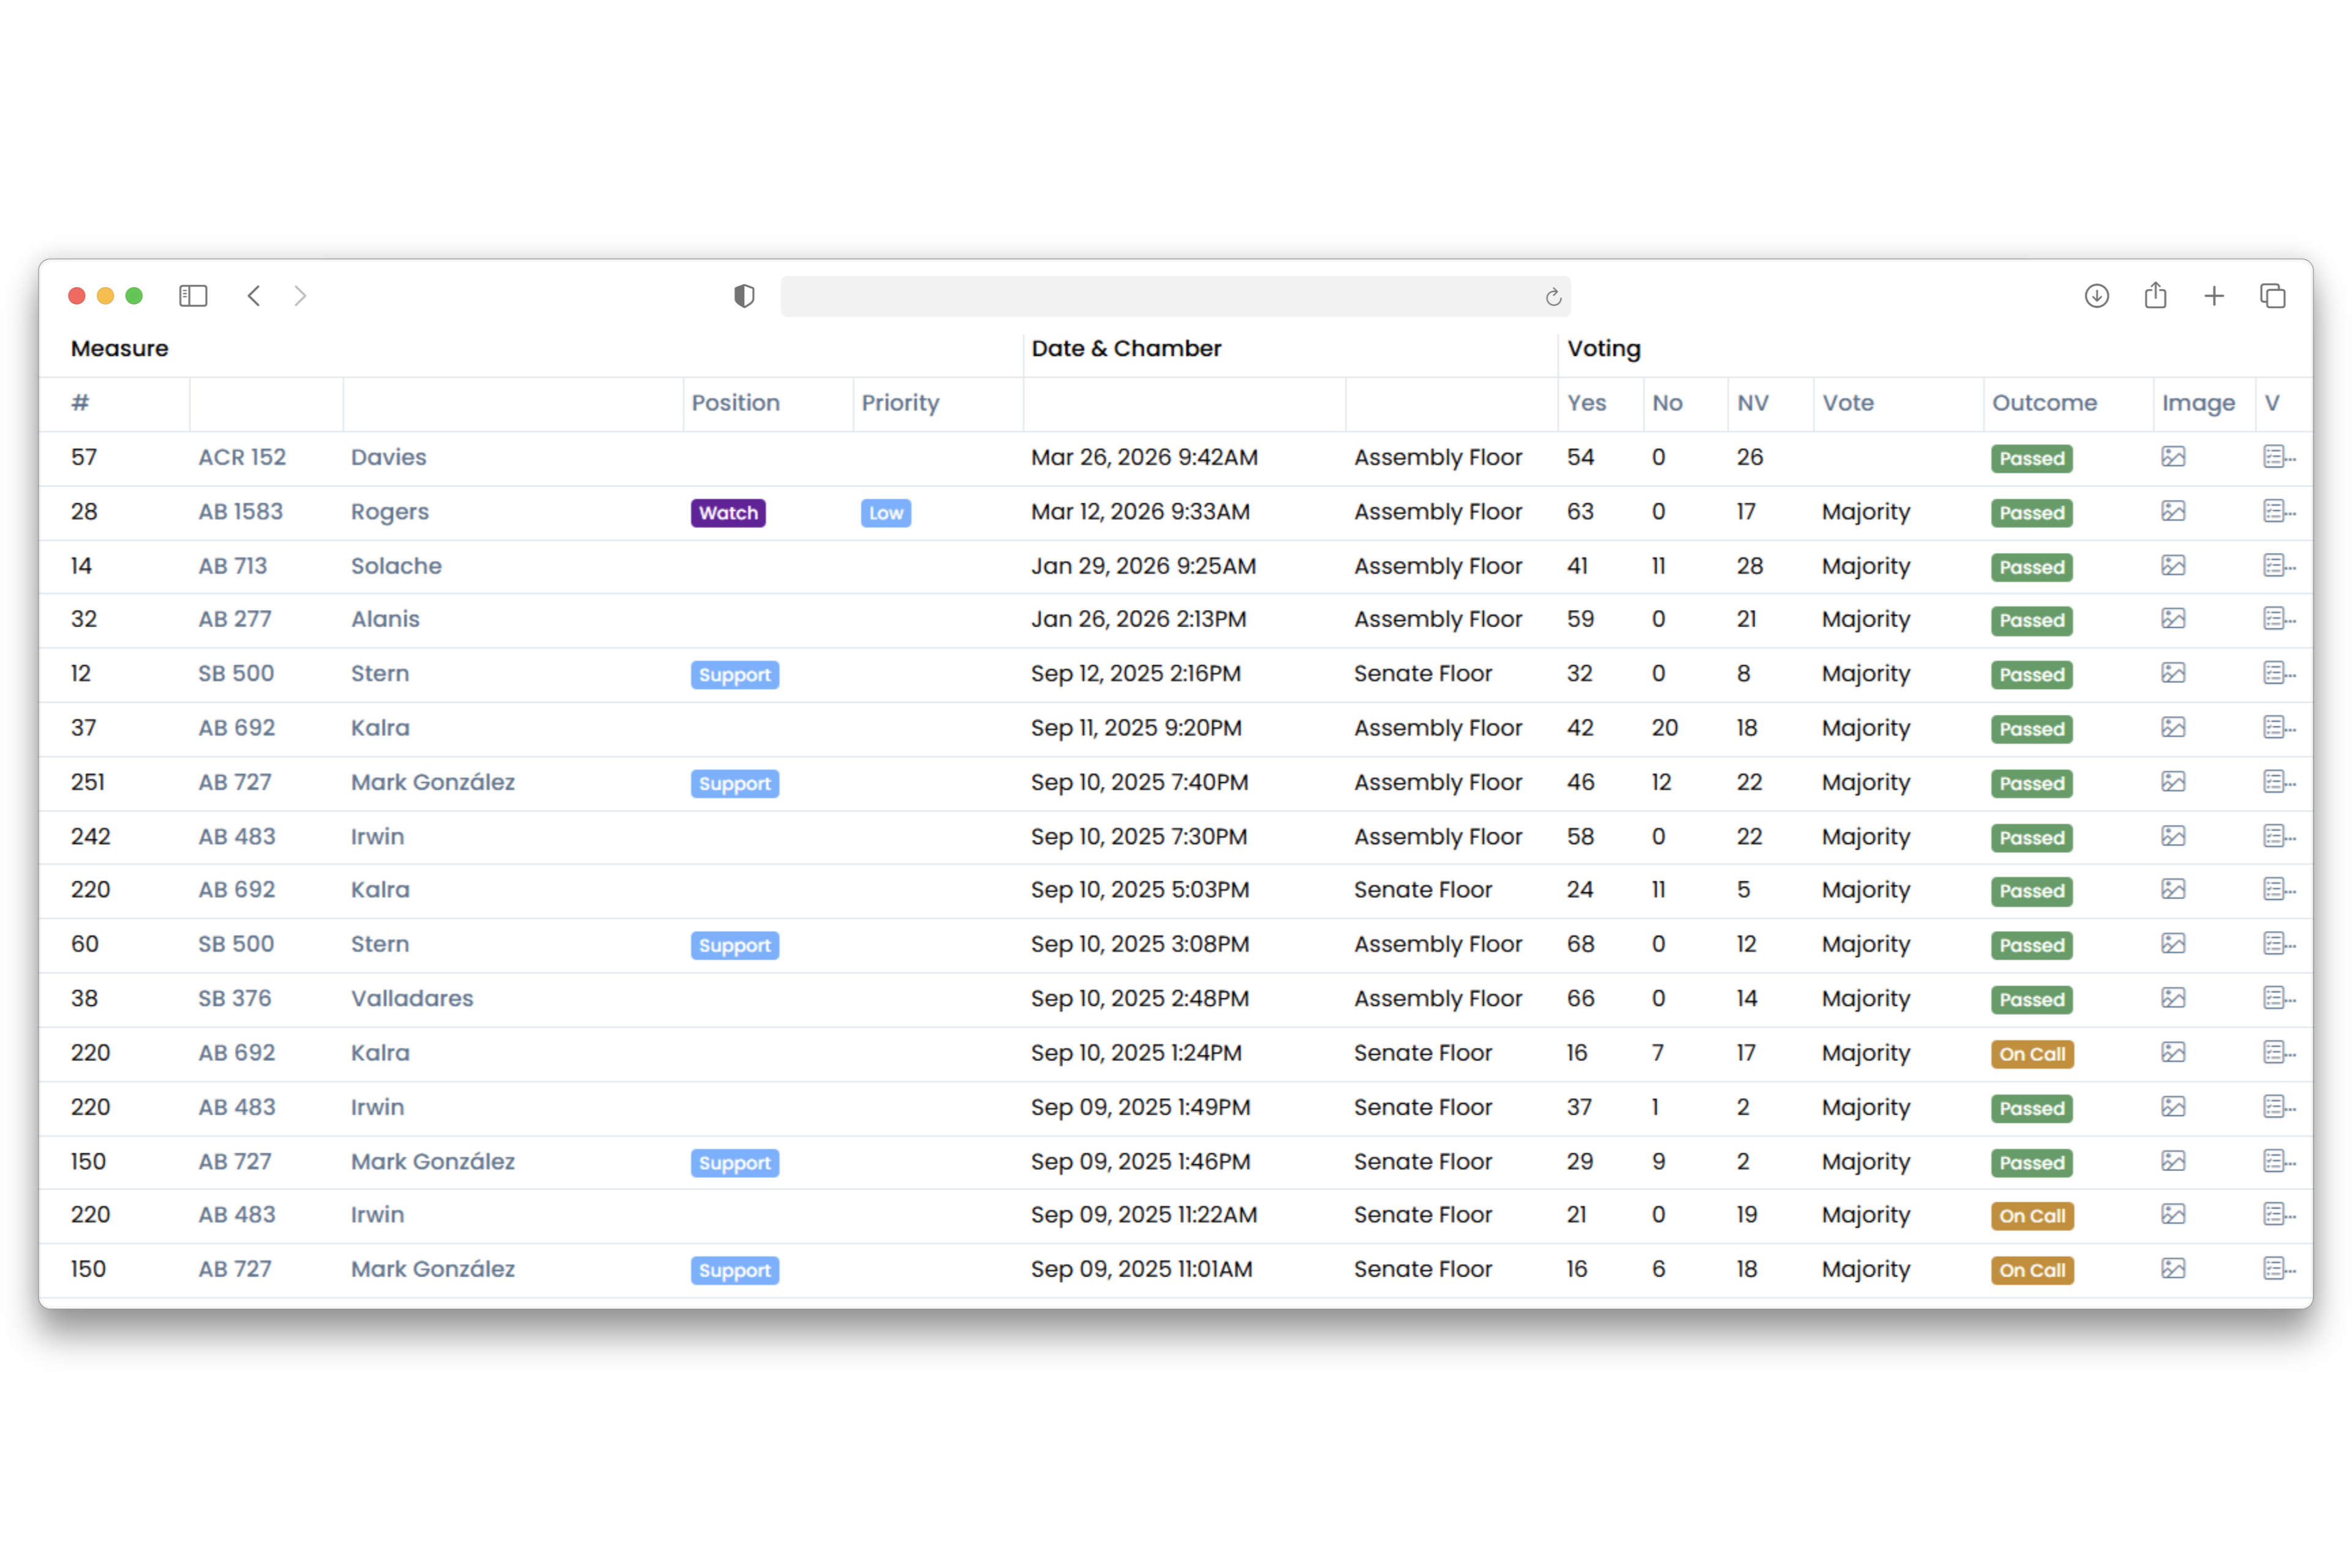Click the share icon in toolbar
The image size is (2352, 1568).
point(2155,296)
